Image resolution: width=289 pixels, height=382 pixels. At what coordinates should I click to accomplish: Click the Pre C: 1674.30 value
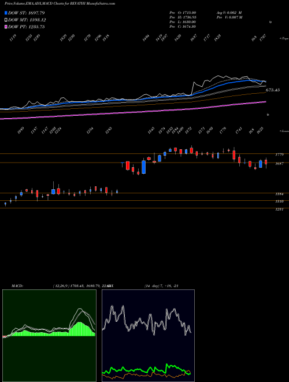pyautogui.click(x=183, y=27)
